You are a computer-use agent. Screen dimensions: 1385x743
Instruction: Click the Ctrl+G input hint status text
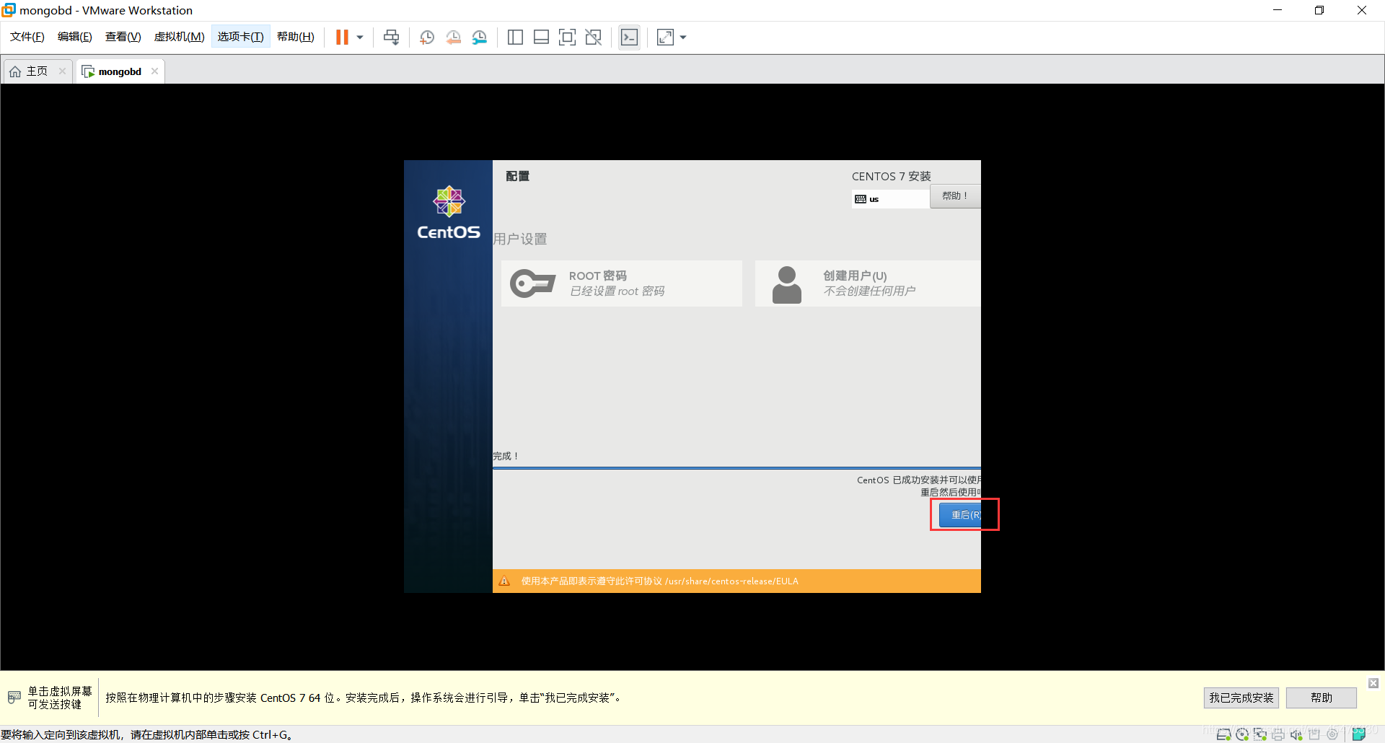(147, 735)
